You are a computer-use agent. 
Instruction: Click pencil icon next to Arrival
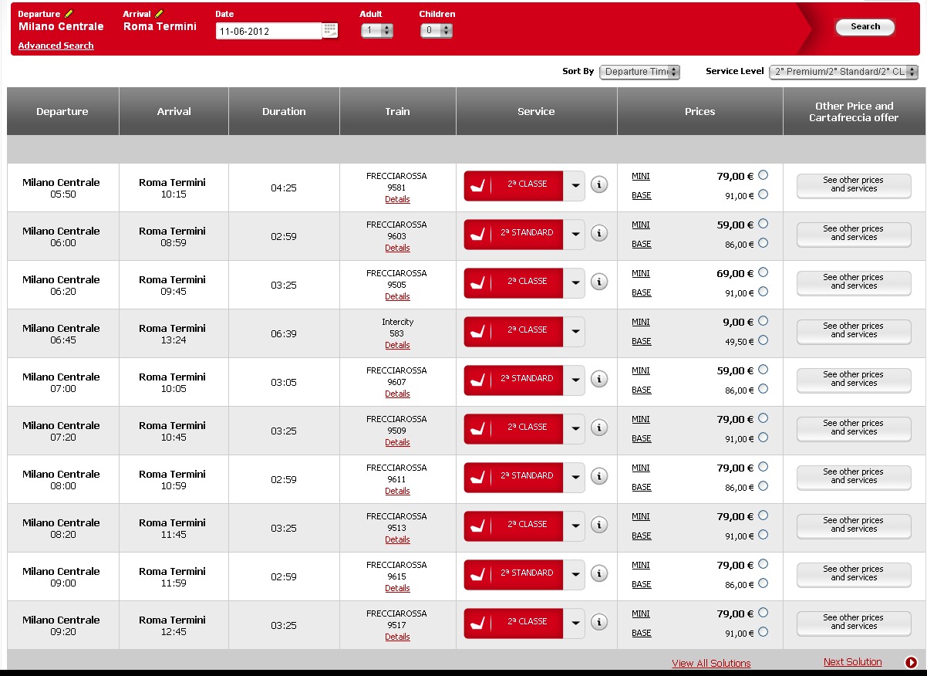coord(160,14)
